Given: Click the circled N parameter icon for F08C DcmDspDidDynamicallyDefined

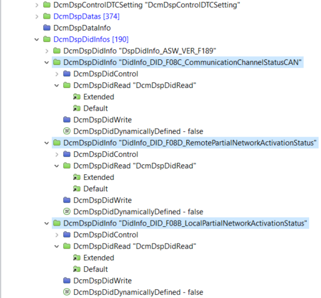Looking at the screenshot, I should (x=67, y=131).
